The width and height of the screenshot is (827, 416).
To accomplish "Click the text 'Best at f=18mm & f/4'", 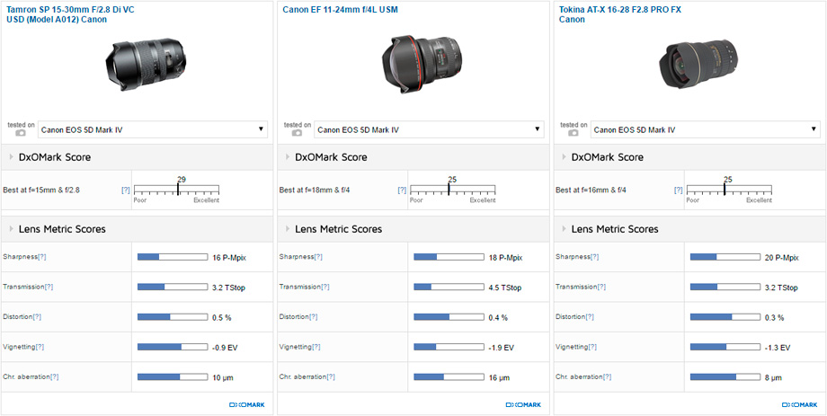I will click(x=315, y=190).
